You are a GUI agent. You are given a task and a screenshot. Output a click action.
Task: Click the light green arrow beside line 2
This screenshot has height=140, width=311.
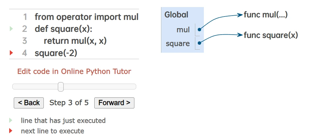tap(11, 29)
